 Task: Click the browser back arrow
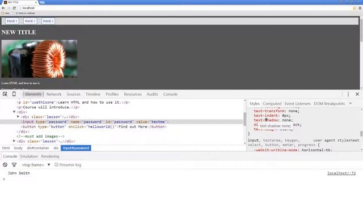tap(3, 8)
